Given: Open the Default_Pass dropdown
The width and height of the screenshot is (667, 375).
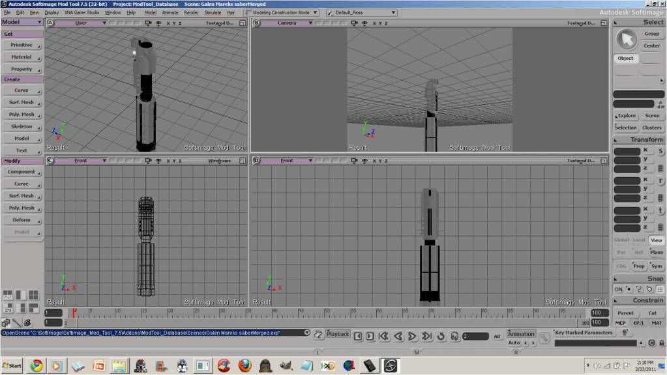Looking at the screenshot, I should [361, 13].
